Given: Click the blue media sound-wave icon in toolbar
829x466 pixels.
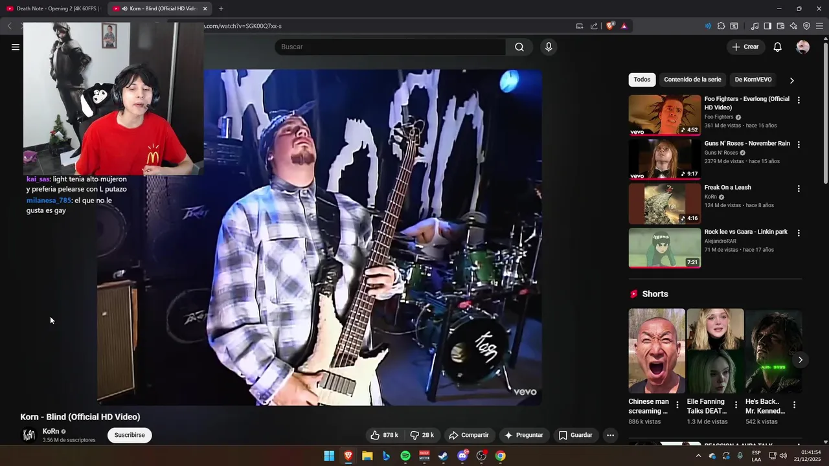Looking at the screenshot, I should click(x=708, y=26).
